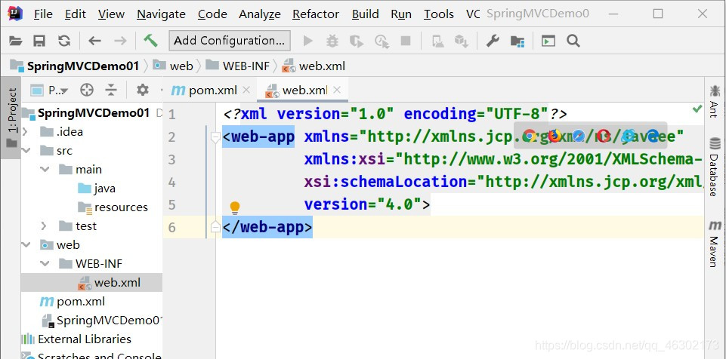Open the Ant tool window
This screenshot has height=359, width=726.
[x=715, y=102]
